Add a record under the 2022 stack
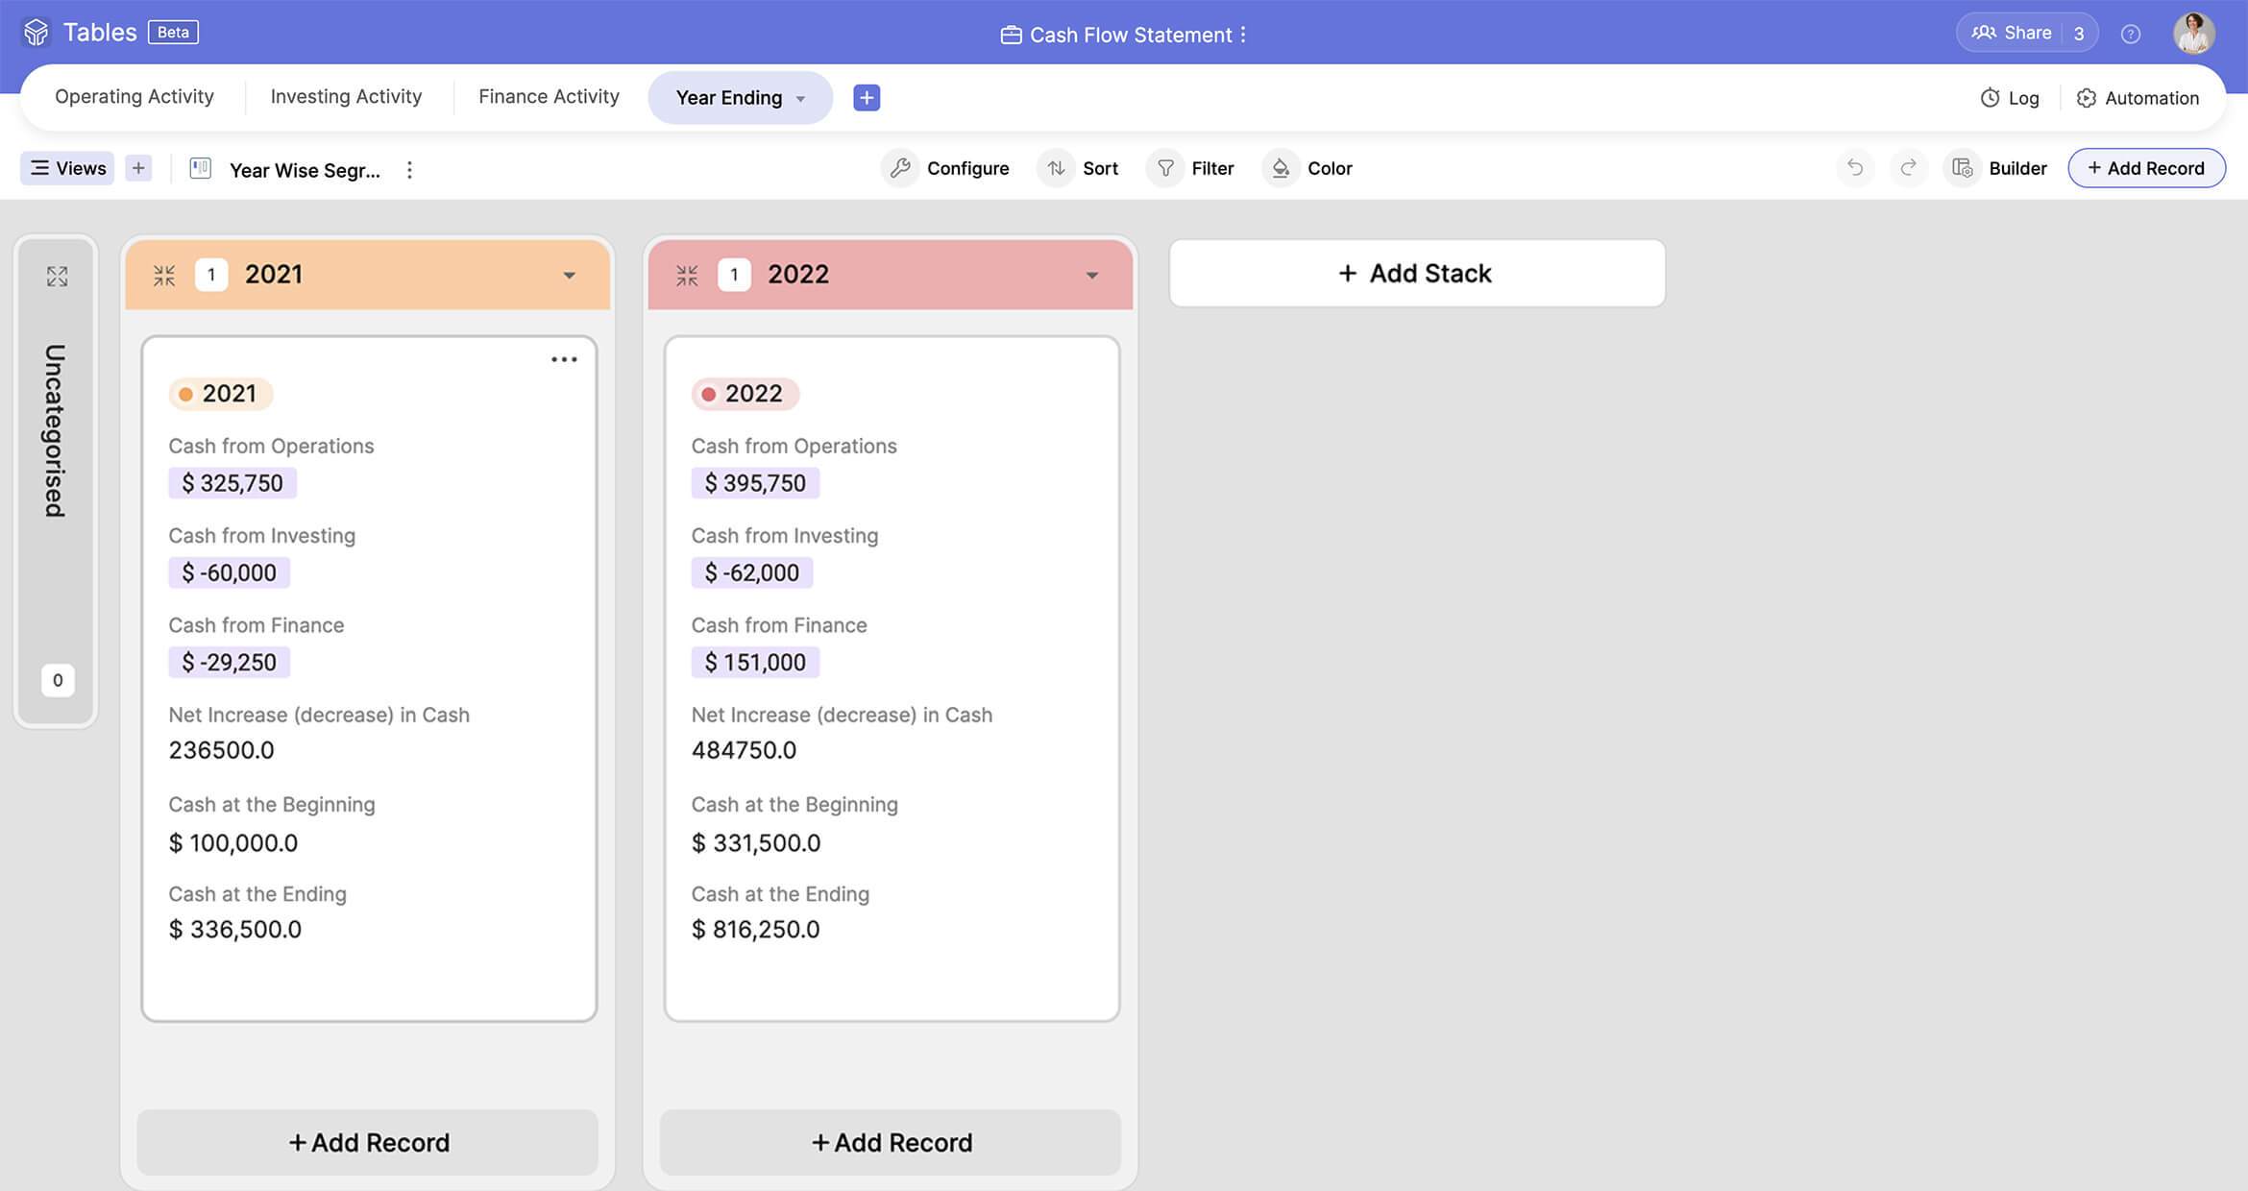This screenshot has height=1191, width=2248. 891,1142
